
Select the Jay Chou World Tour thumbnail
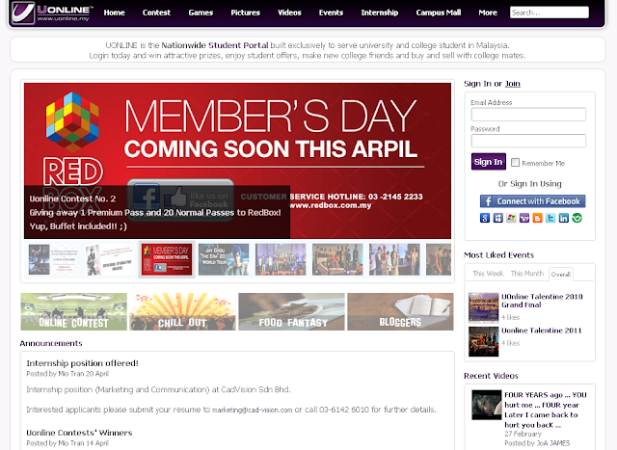[x=224, y=259]
